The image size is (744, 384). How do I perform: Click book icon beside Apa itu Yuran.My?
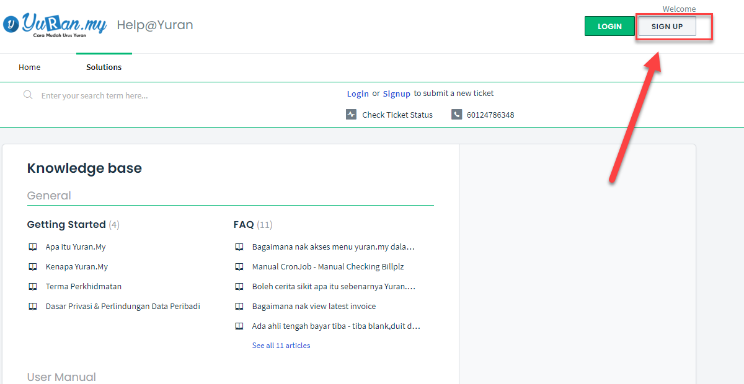click(x=33, y=247)
